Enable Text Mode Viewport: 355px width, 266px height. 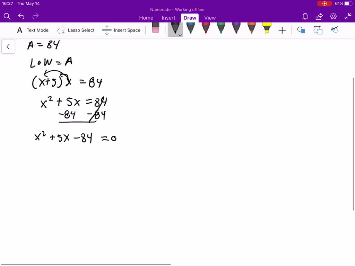click(33, 30)
